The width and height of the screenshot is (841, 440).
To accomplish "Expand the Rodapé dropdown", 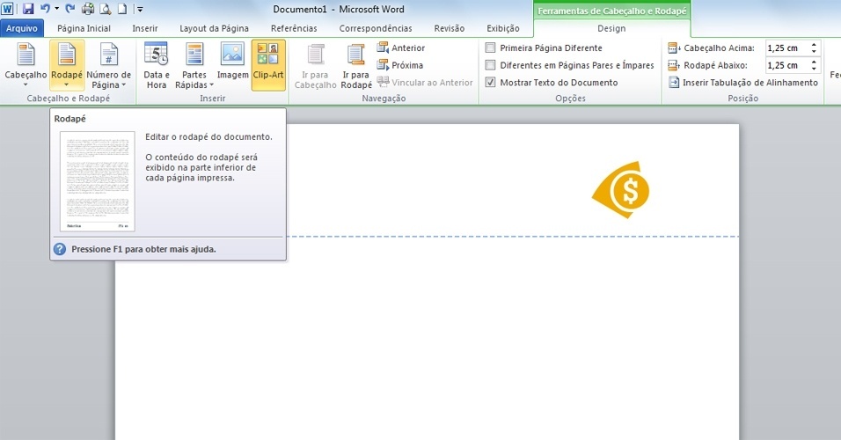I will click(67, 84).
